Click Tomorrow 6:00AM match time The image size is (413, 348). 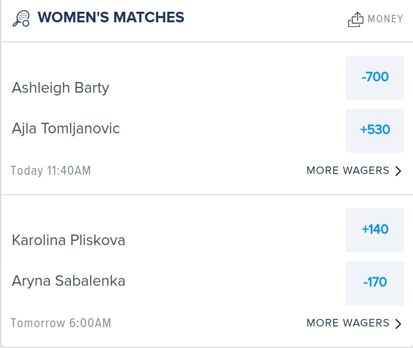[x=61, y=323]
